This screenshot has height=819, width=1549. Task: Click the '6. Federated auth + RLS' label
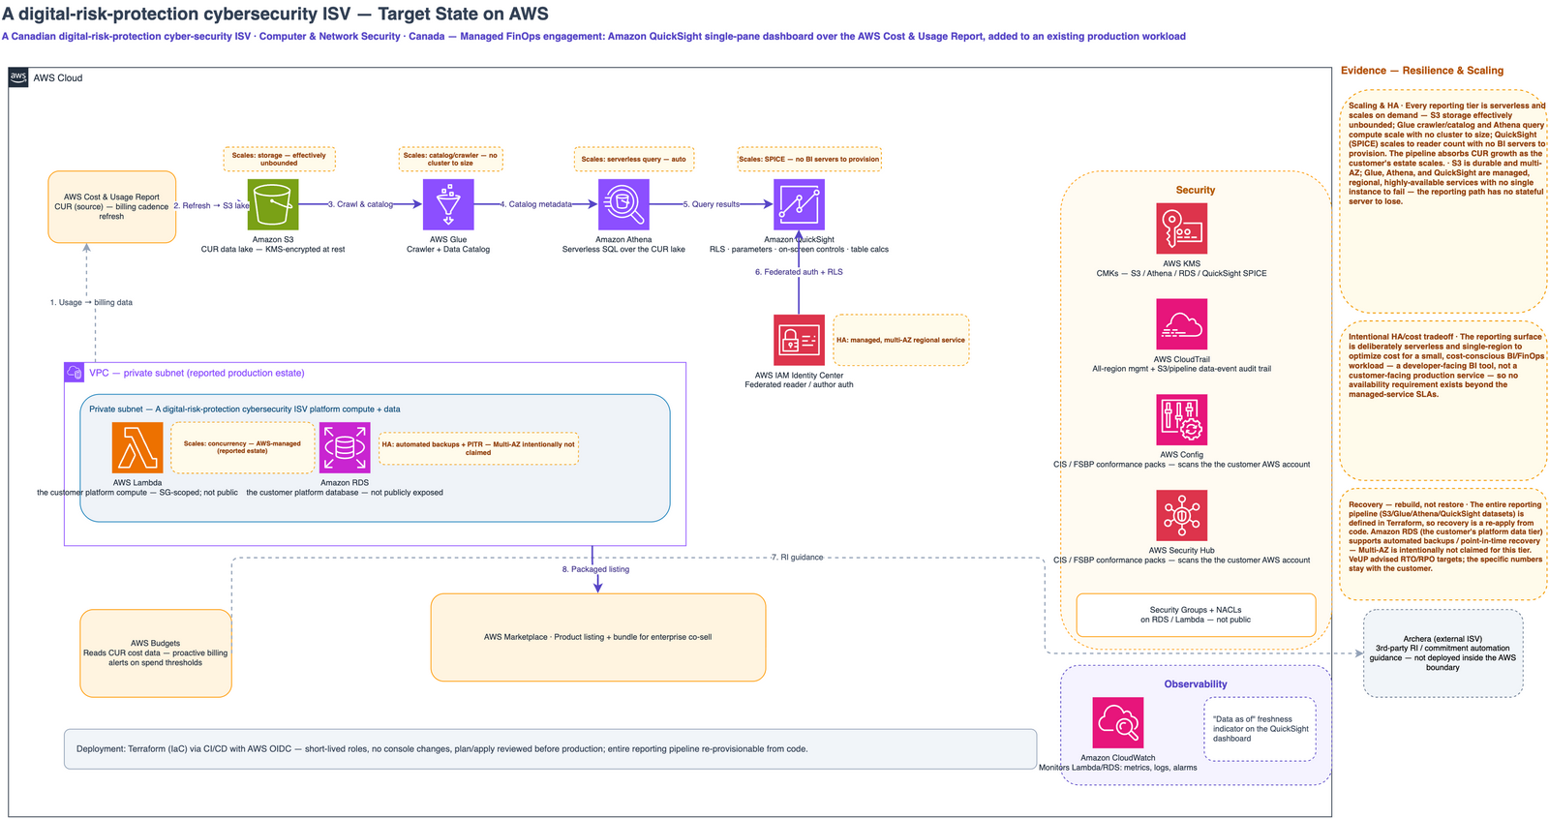point(799,272)
